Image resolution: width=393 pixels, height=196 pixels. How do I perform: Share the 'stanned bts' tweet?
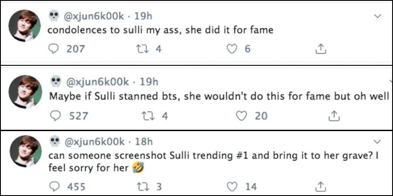[334, 115]
